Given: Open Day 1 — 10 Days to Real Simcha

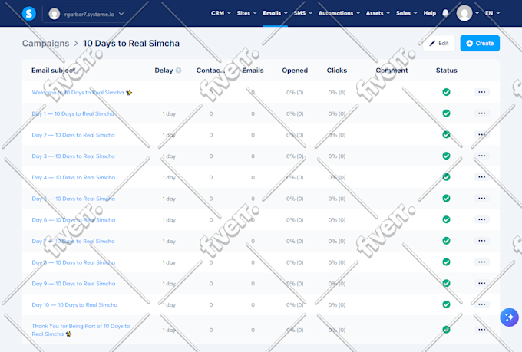Looking at the screenshot, I should [x=73, y=113].
